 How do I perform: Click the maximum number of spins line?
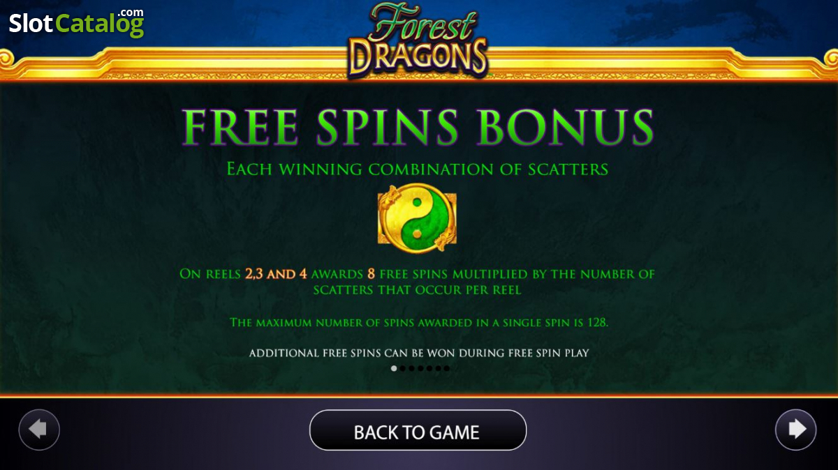419,322
